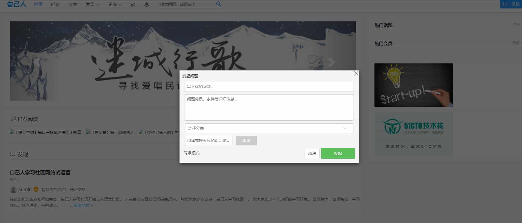Open the 【搜神记第六期】 recommended link
The image size is (522, 223).
(x=159, y=132)
